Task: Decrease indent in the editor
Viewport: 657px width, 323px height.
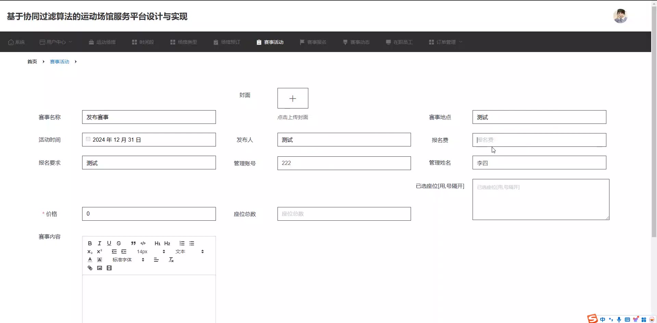Action: point(114,251)
